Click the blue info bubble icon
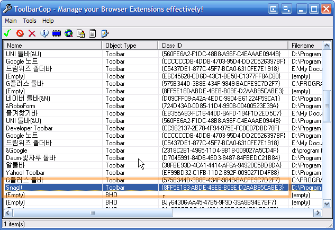The width and height of the screenshot is (335, 230). (x=44, y=33)
